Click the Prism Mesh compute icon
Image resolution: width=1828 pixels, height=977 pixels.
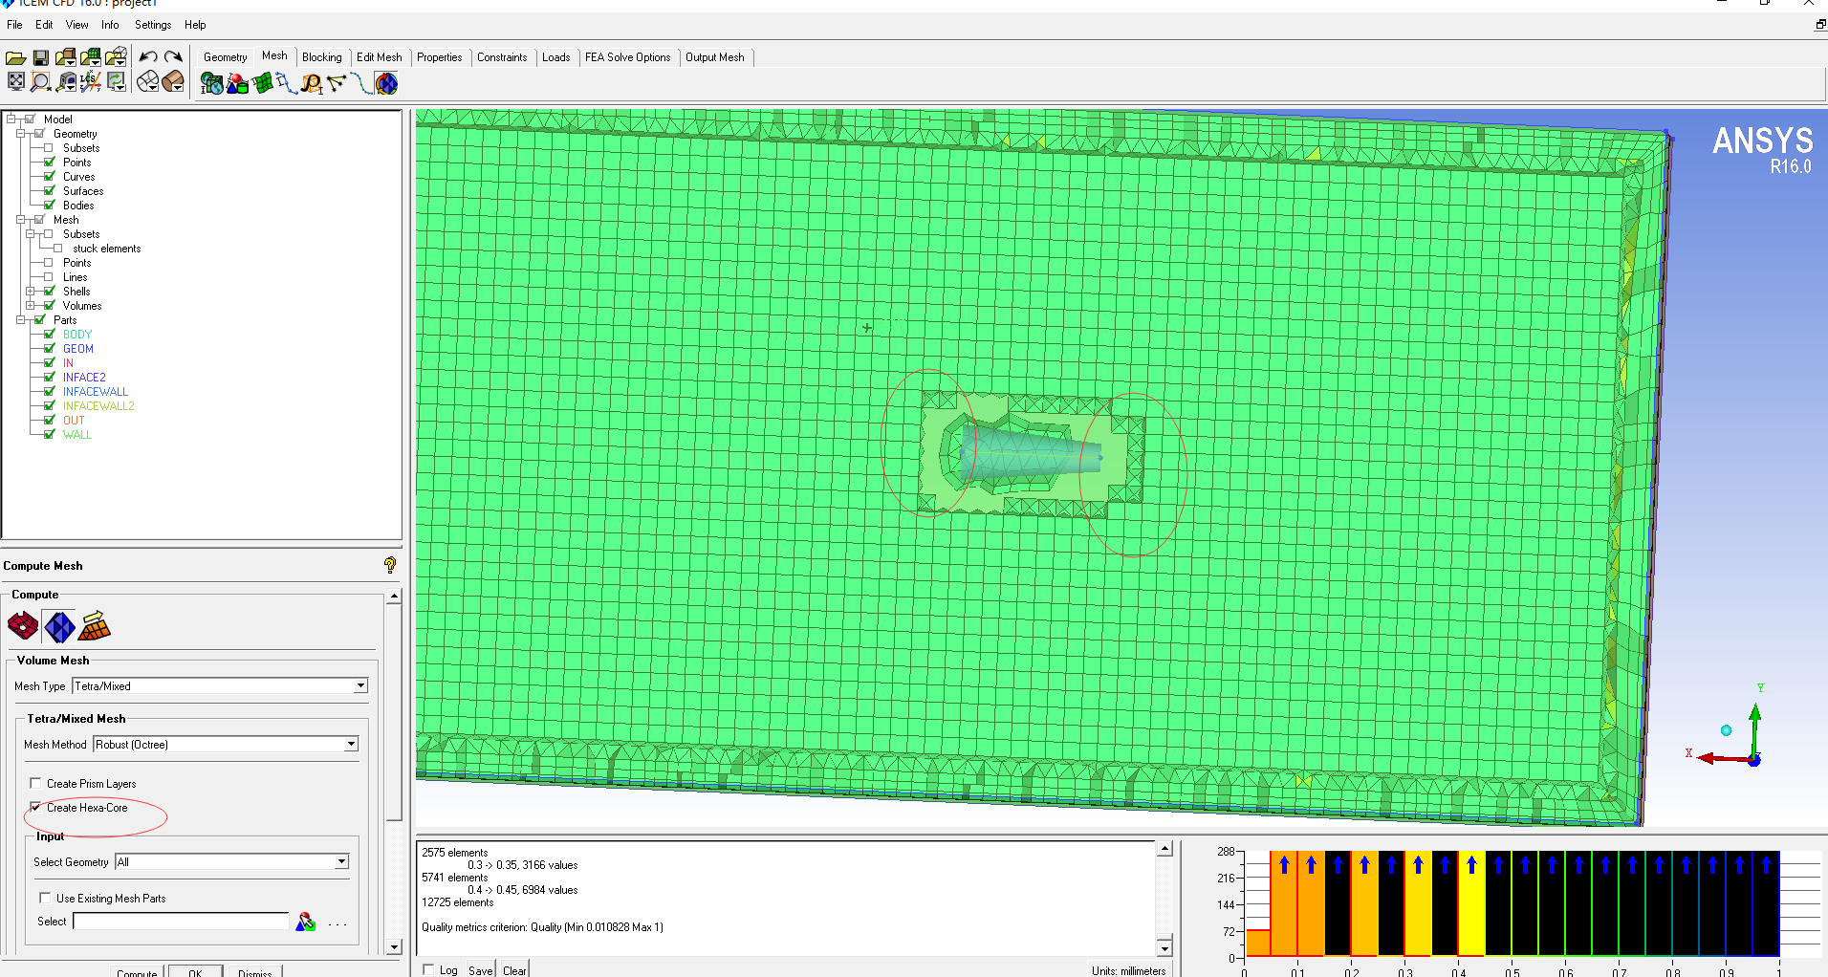(95, 626)
